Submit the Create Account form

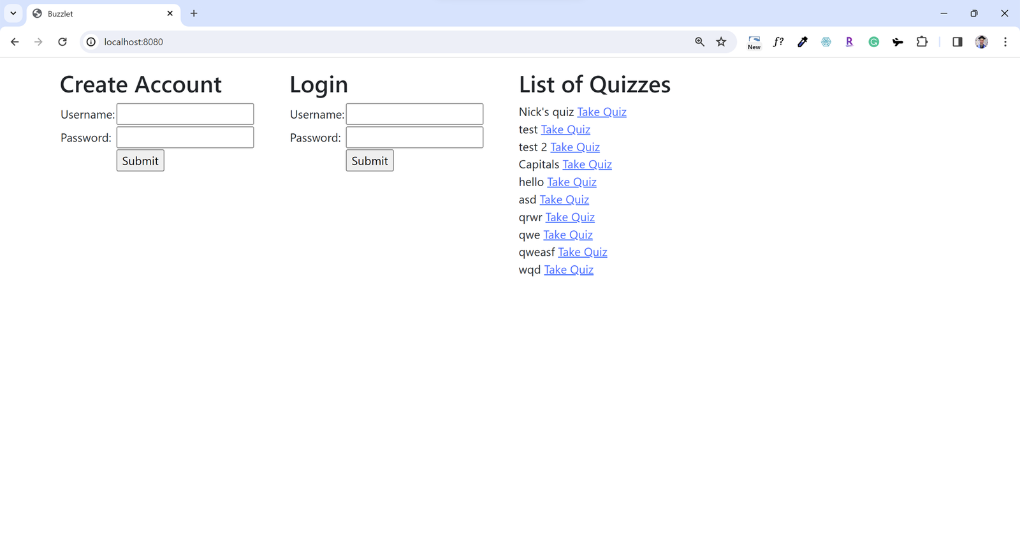click(x=140, y=161)
